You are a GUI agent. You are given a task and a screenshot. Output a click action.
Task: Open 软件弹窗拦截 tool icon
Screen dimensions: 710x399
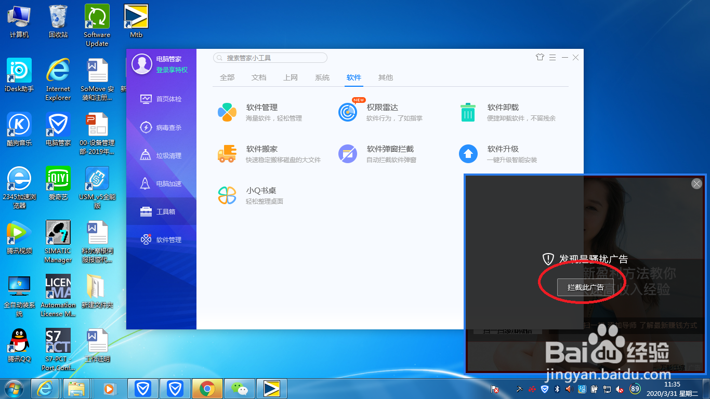[348, 154]
